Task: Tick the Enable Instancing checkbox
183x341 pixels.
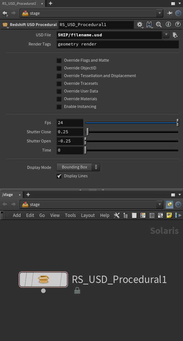Action: tap(59, 107)
